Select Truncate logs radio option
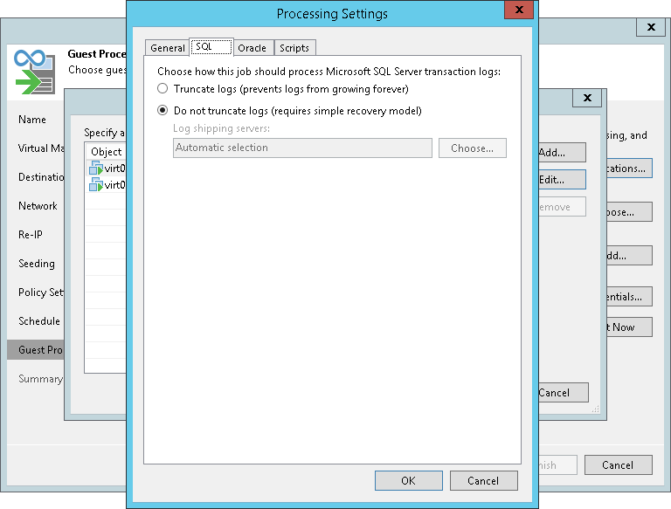 163,88
